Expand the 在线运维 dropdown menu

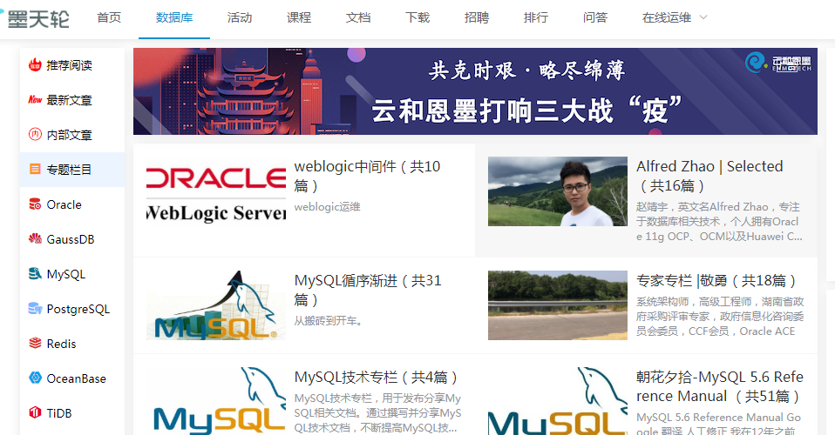point(674,17)
